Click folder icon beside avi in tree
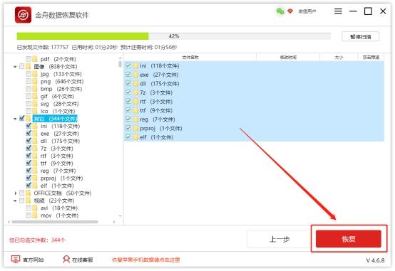Screen dimensions: 395x271 click(35, 208)
